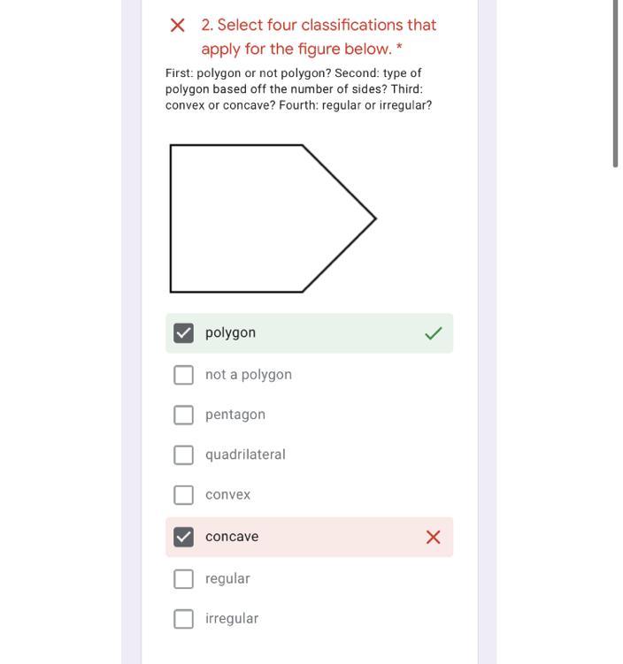The height and width of the screenshot is (664, 623).
Task: Uncheck the polygon checkbox
Action: coord(183,333)
